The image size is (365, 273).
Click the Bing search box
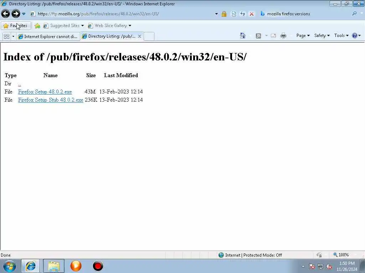coord(305,14)
